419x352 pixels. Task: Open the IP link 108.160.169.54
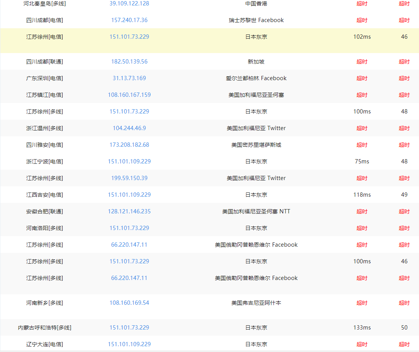[130, 302]
